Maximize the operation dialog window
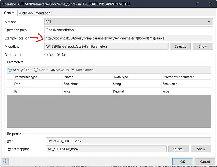Image resolution: width=217 pixels, height=167 pixels. pyautogui.click(x=198, y=4)
